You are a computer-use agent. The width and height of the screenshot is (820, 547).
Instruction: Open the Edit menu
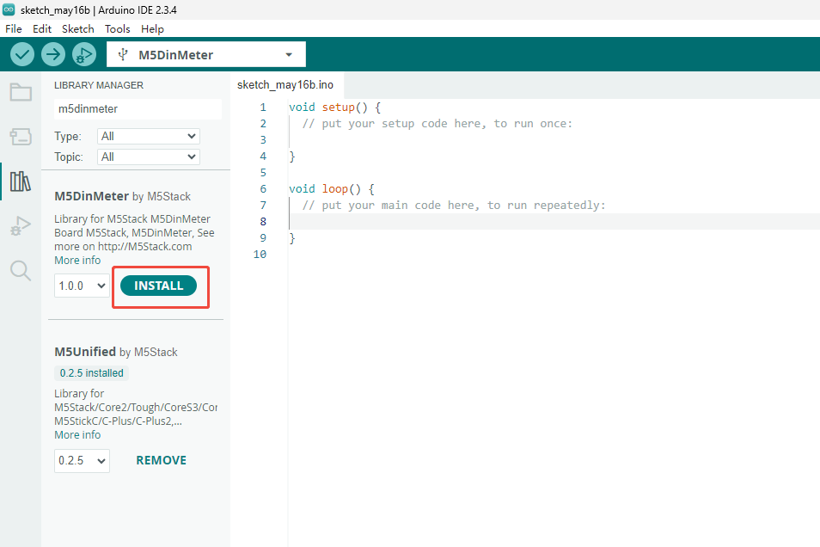pyautogui.click(x=42, y=28)
